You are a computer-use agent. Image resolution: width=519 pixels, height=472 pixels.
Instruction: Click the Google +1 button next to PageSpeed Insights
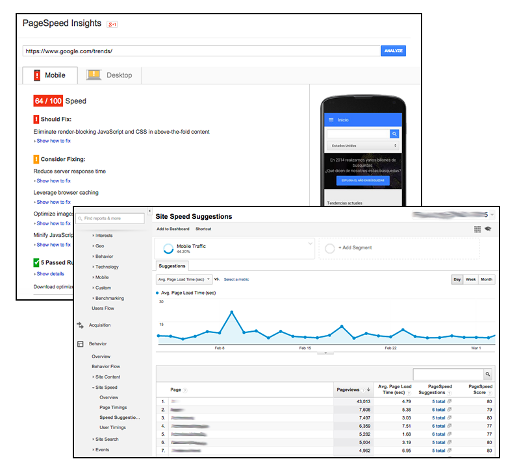(112, 24)
